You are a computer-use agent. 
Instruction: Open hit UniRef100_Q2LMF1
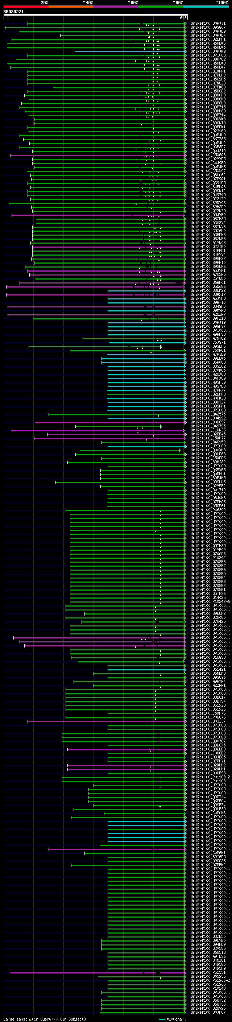(208, 39)
